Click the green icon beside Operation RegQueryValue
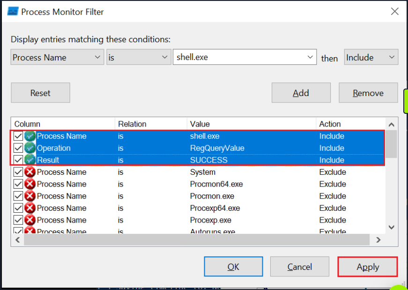This screenshot has width=408, height=290. [29, 148]
